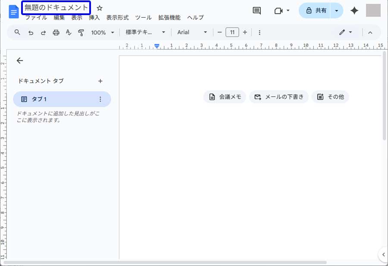The image size is (388, 266).
Task: Click the undo arrow icon
Action: (31, 32)
